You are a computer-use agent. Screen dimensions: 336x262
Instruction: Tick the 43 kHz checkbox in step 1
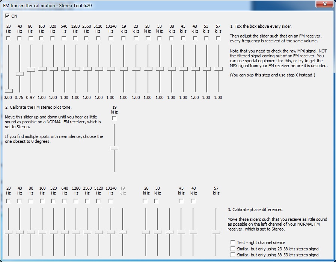click(x=183, y=38)
